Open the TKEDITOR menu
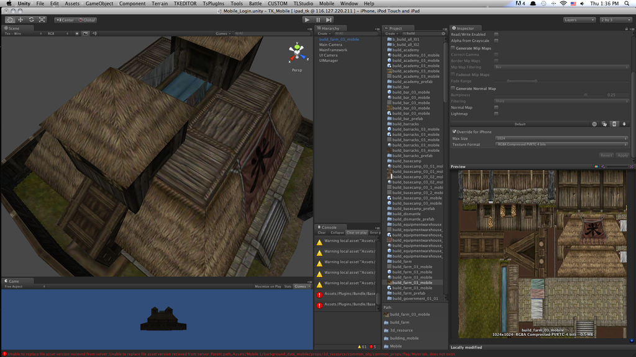636x357 pixels. [x=185, y=3]
